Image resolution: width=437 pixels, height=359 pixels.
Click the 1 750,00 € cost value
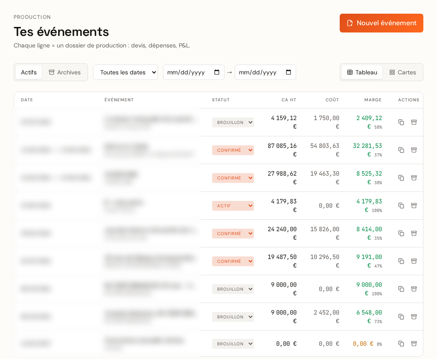(326, 122)
